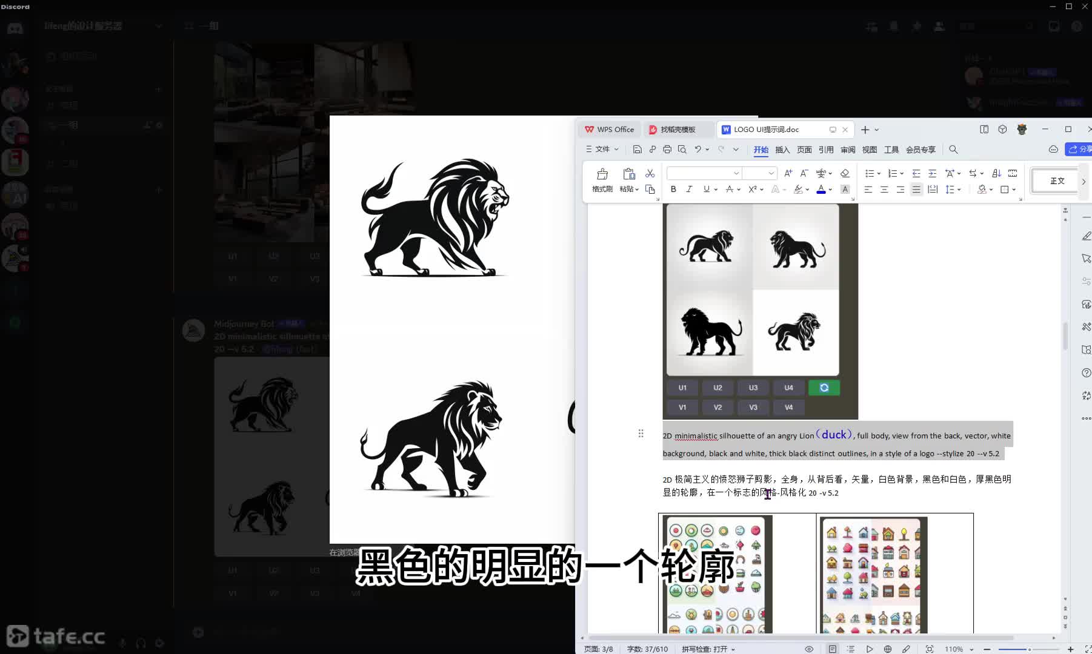1092x654 pixels.
Task: Toggle Italic formatting
Action: 689,190
